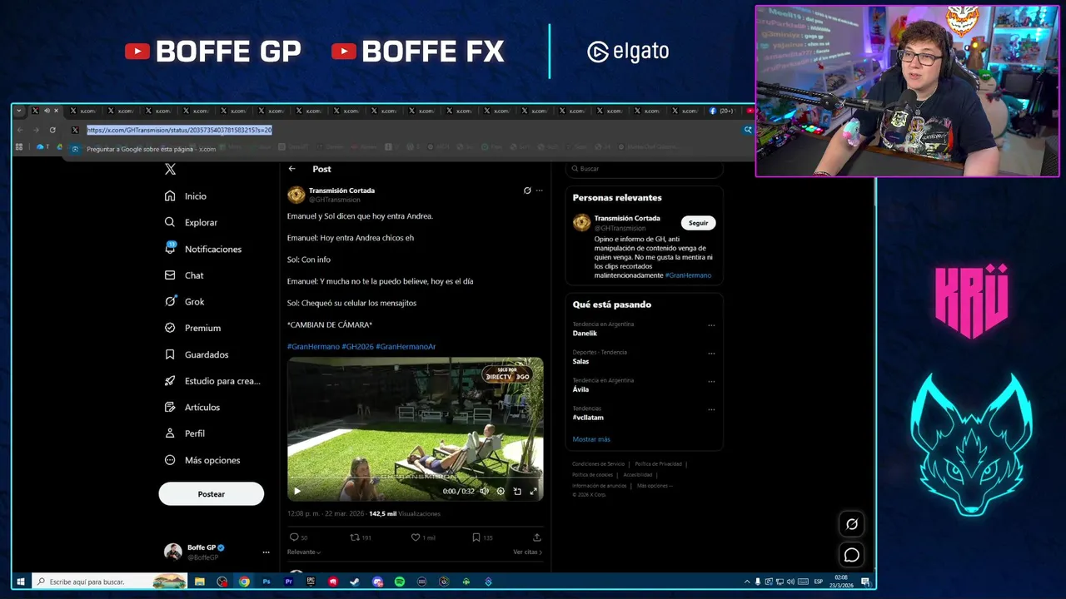Open Google Lens search in address bar
The image size is (1066, 599).
coord(748,130)
